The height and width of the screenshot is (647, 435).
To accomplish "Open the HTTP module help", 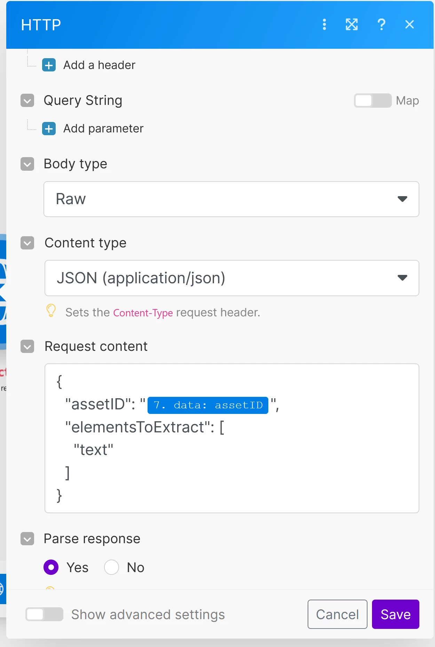I will 381,24.
